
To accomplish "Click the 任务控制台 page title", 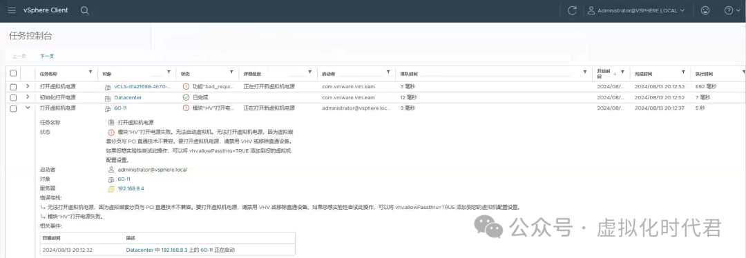I will [x=30, y=36].
